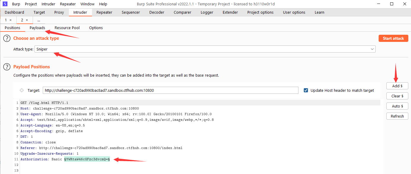The width and height of the screenshot is (411, 174).
Task: Go to the Comparer tab
Action: (x=182, y=12)
